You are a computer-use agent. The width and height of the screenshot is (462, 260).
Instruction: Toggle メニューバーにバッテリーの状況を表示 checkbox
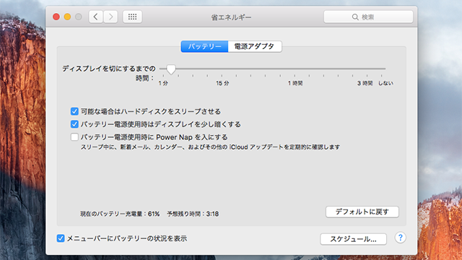61,238
